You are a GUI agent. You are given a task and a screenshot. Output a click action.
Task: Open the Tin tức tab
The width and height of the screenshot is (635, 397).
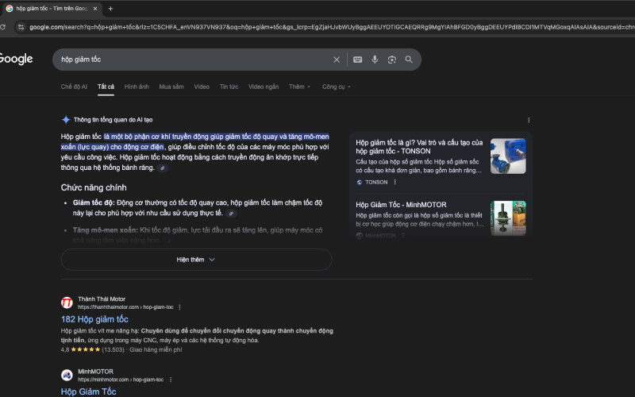pos(229,87)
